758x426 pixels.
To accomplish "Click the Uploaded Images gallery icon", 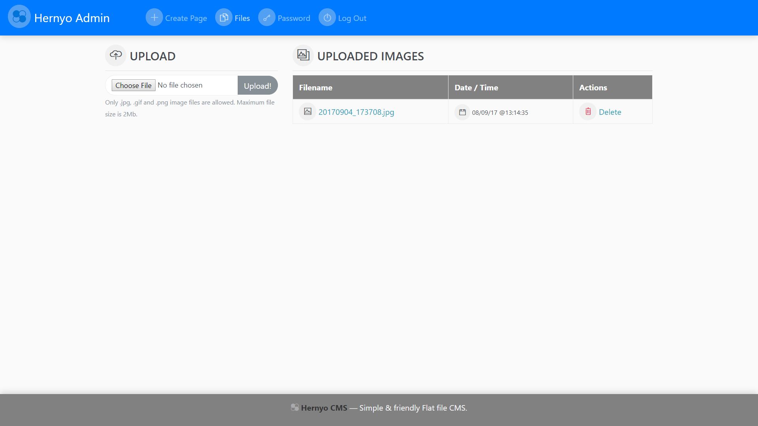I will (x=303, y=55).
